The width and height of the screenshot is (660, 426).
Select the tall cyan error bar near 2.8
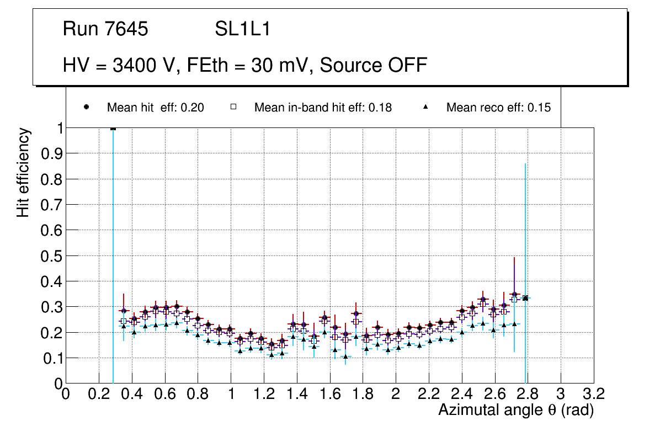point(525,221)
